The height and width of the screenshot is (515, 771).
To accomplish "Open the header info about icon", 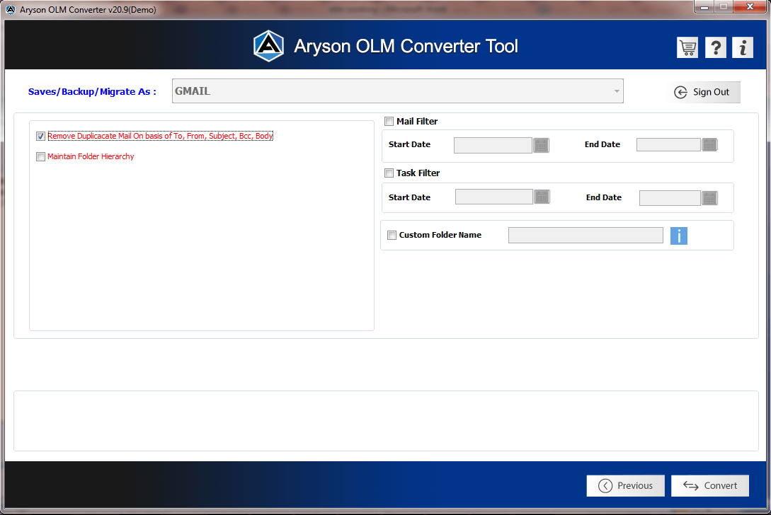I will (743, 47).
